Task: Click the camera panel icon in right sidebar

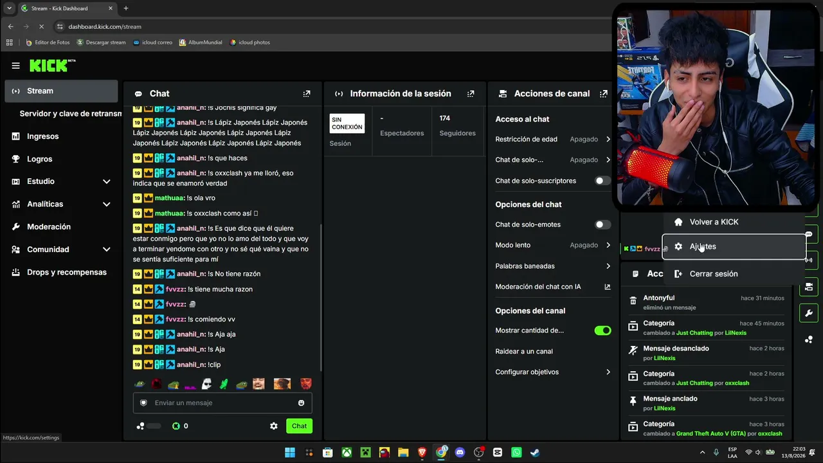Action: pos(808,286)
